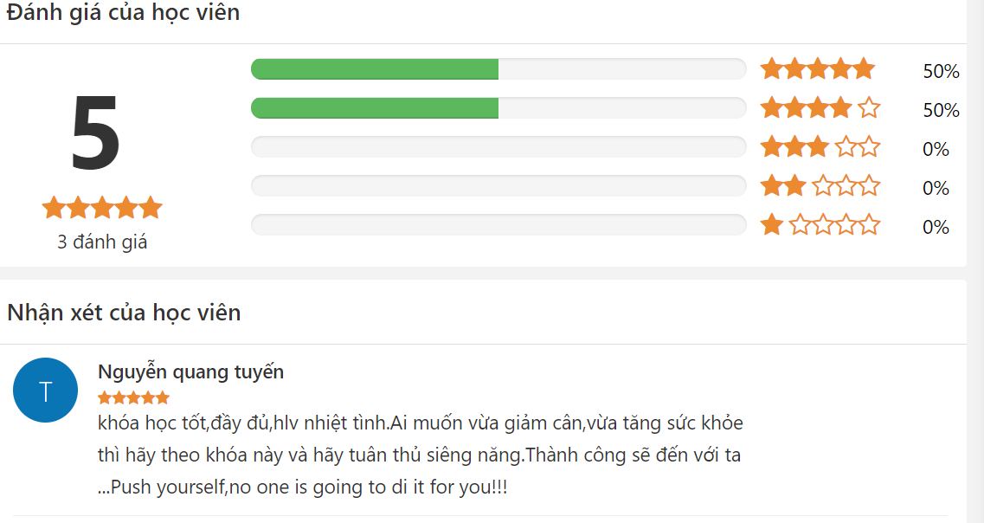Select the empty star on the 4-star row
Screen dimensions: 984x523
click(x=868, y=107)
